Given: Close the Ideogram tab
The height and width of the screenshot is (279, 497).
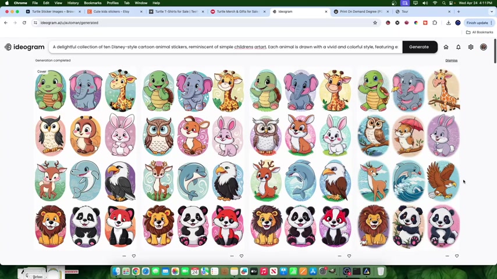Looking at the screenshot, I should pyautogui.click(x=326, y=12).
